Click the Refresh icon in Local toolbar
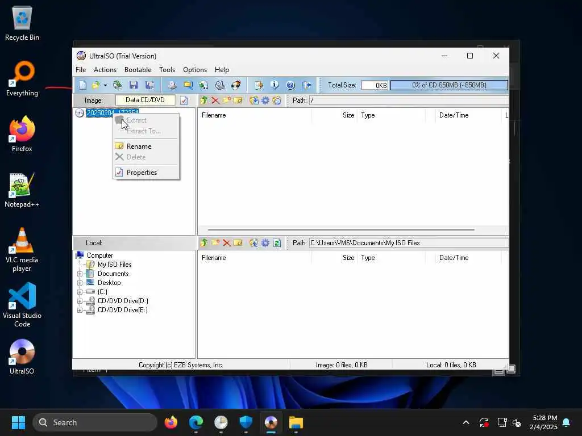The width and height of the screenshot is (582, 436). [277, 243]
